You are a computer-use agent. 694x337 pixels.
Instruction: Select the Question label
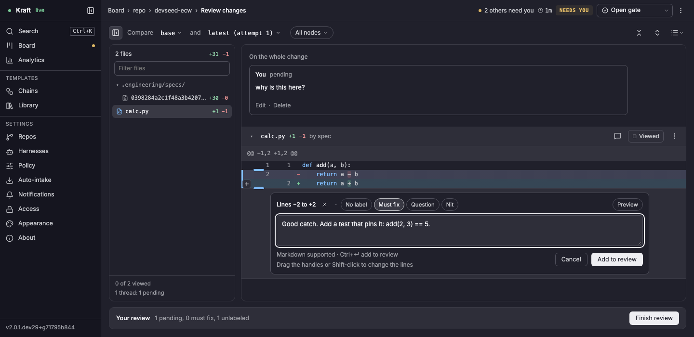pyautogui.click(x=423, y=205)
